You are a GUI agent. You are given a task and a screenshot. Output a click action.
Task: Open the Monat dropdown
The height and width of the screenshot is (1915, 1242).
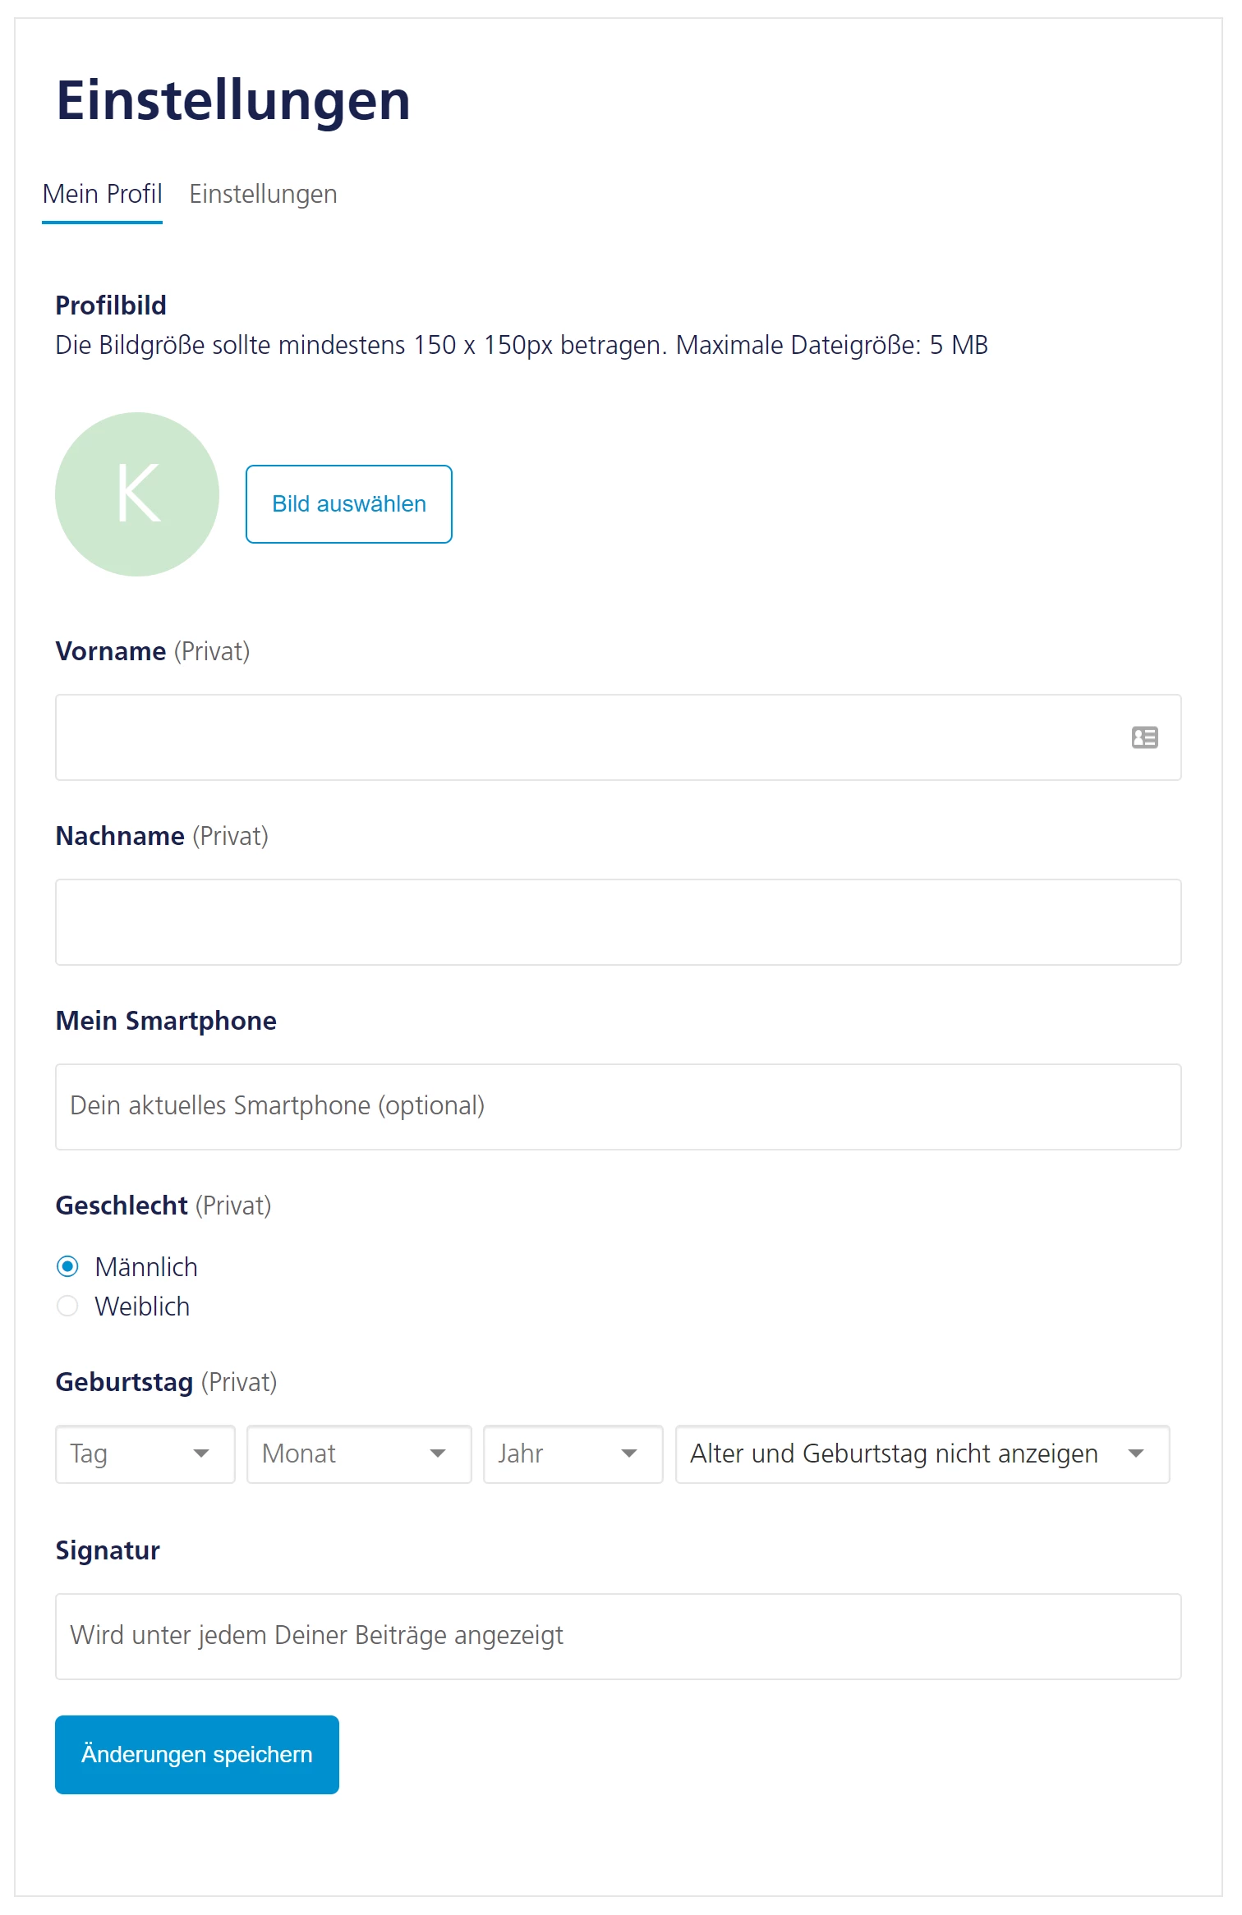click(345, 1453)
